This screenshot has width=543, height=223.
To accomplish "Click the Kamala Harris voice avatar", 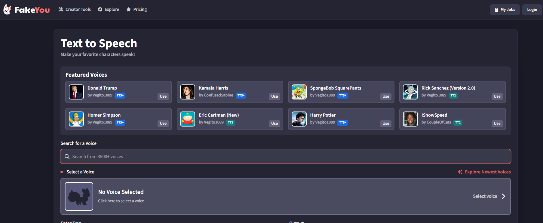I will pos(188,92).
